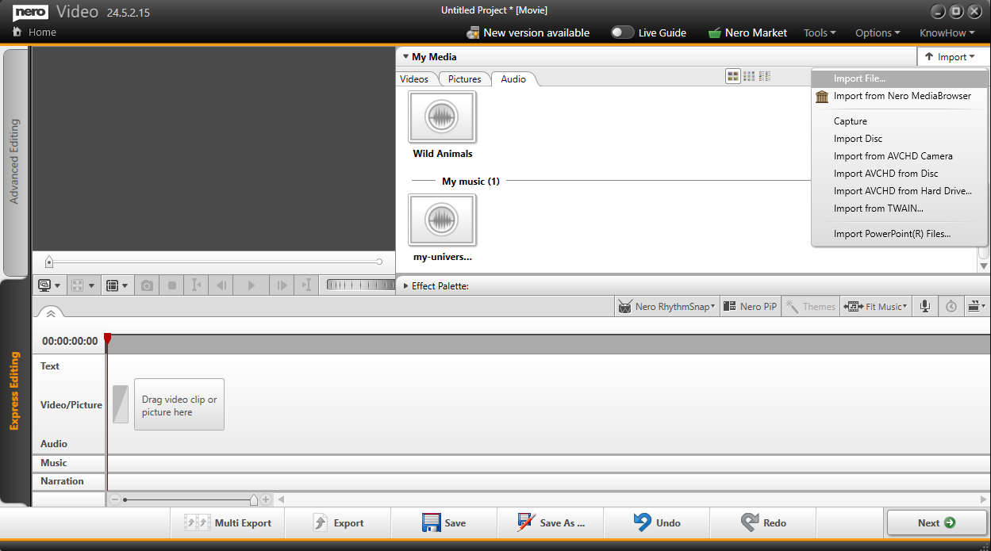The image size is (991, 551).
Task: Switch to the Videos tab
Action: [x=414, y=78]
